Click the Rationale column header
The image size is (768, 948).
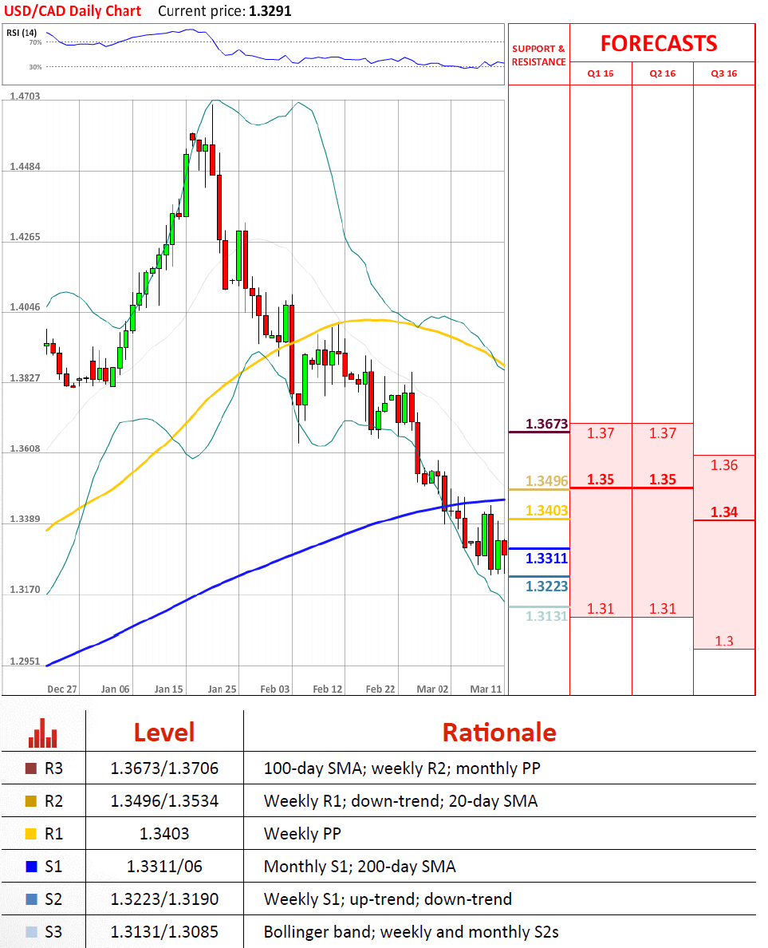[x=499, y=733]
